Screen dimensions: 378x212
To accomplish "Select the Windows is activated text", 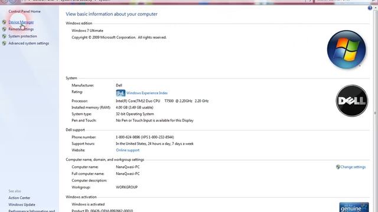I will coord(88,204).
